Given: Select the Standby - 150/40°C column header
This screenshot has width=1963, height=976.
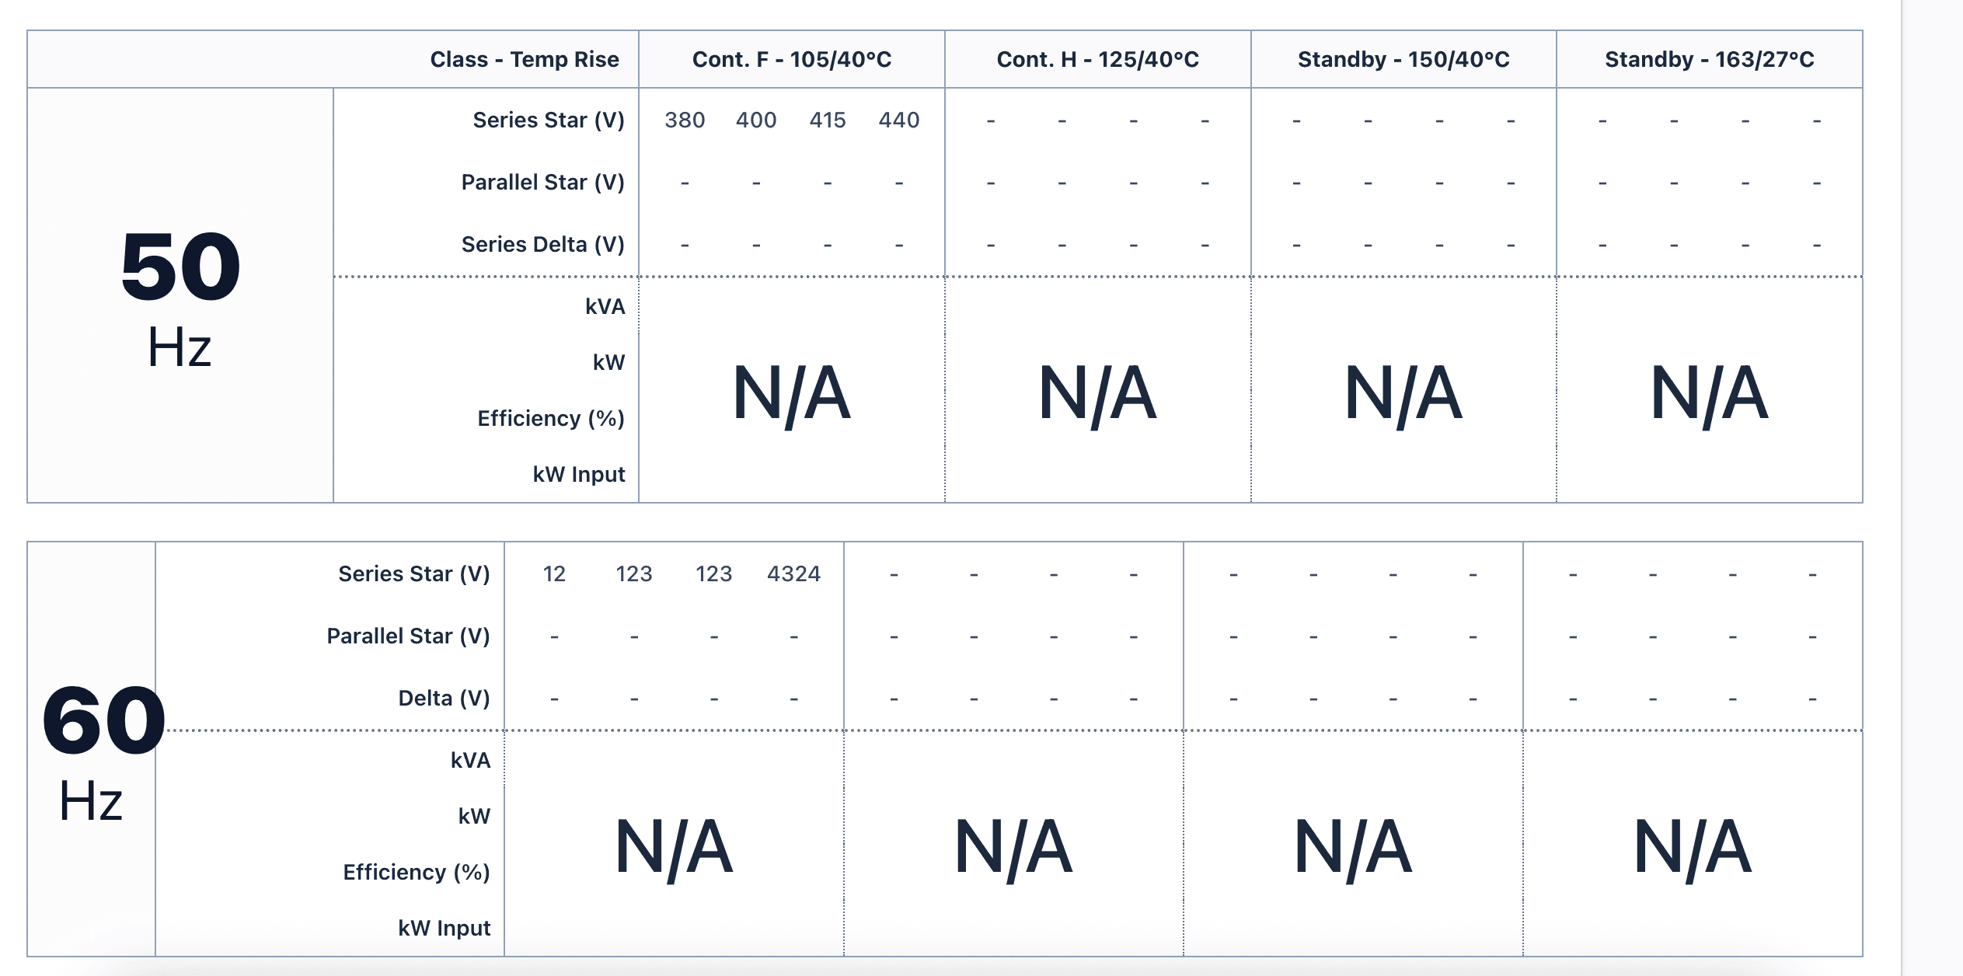Looking at the screenshot, I should [1403, 60].
